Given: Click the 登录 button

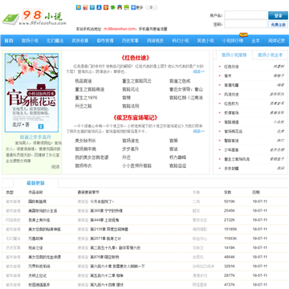Looking at the screenshot, I should point(278,15).
